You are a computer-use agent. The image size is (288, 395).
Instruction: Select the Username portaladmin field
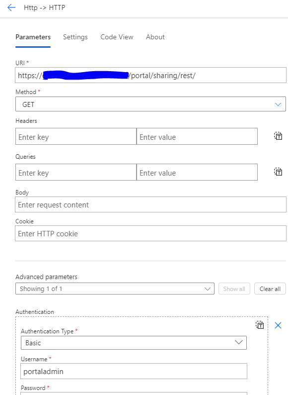134,371
